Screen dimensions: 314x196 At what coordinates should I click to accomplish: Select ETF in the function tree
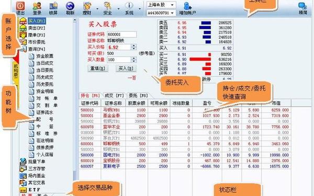[x=34, y=190]
